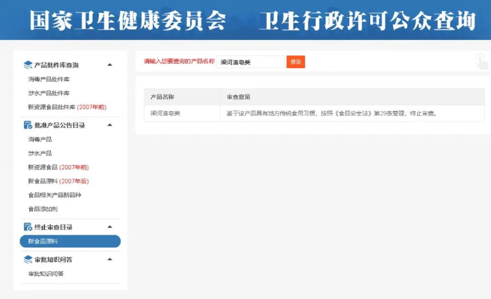The width and height of the screenshot is (491, 299).
Task: Focus the product name search field
Action: coord(251,62)
